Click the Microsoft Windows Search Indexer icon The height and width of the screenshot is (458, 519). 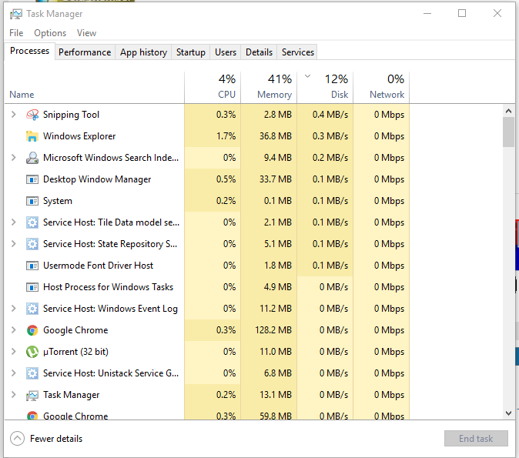tap(32, 158)
